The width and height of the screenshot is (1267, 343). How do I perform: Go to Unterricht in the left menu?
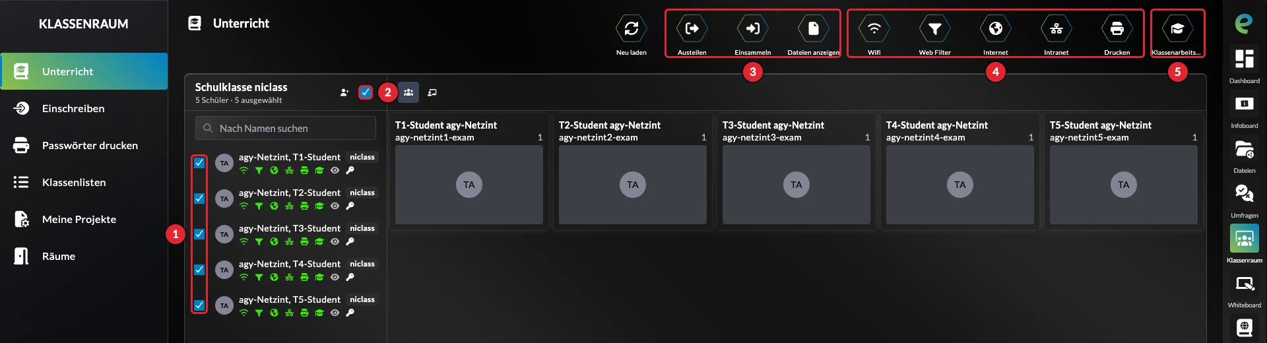click(84, 71)
